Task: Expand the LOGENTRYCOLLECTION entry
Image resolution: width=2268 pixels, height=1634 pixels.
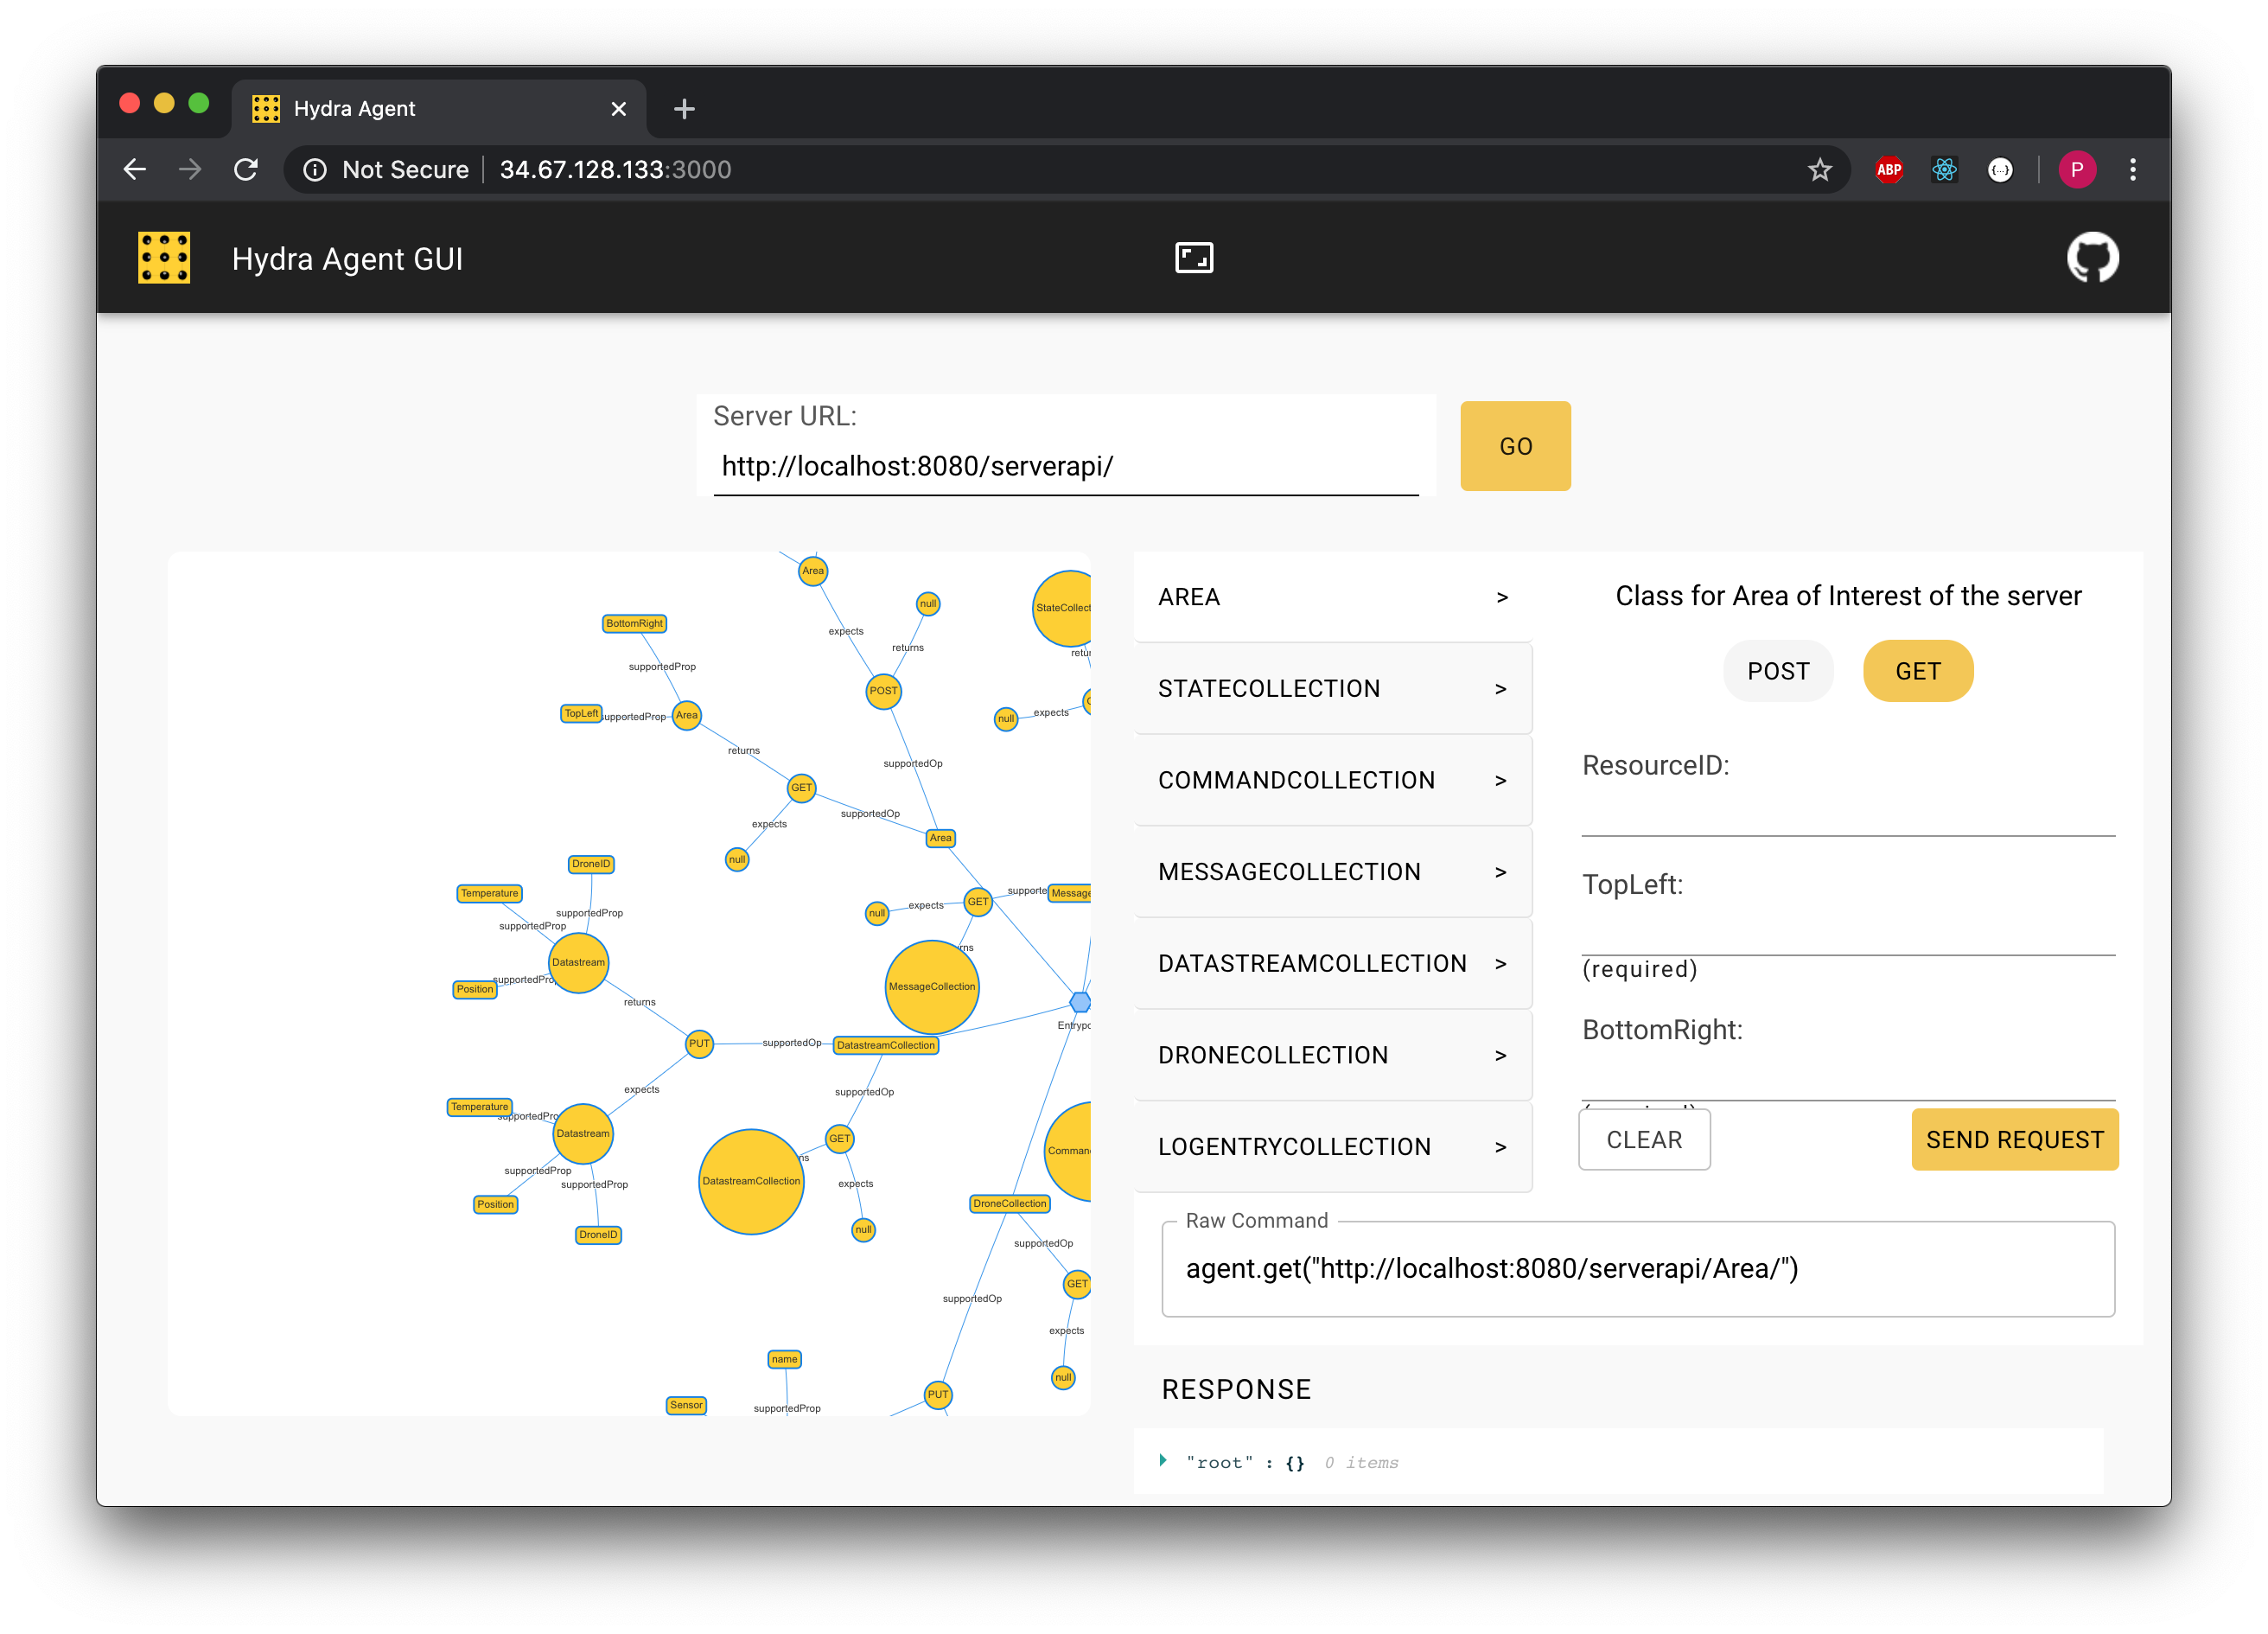Action: coord(1332,1146)
